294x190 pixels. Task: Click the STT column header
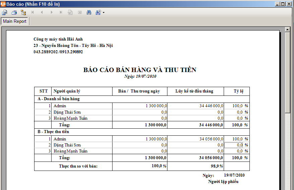pyautogui.click(x=44, y=91)
